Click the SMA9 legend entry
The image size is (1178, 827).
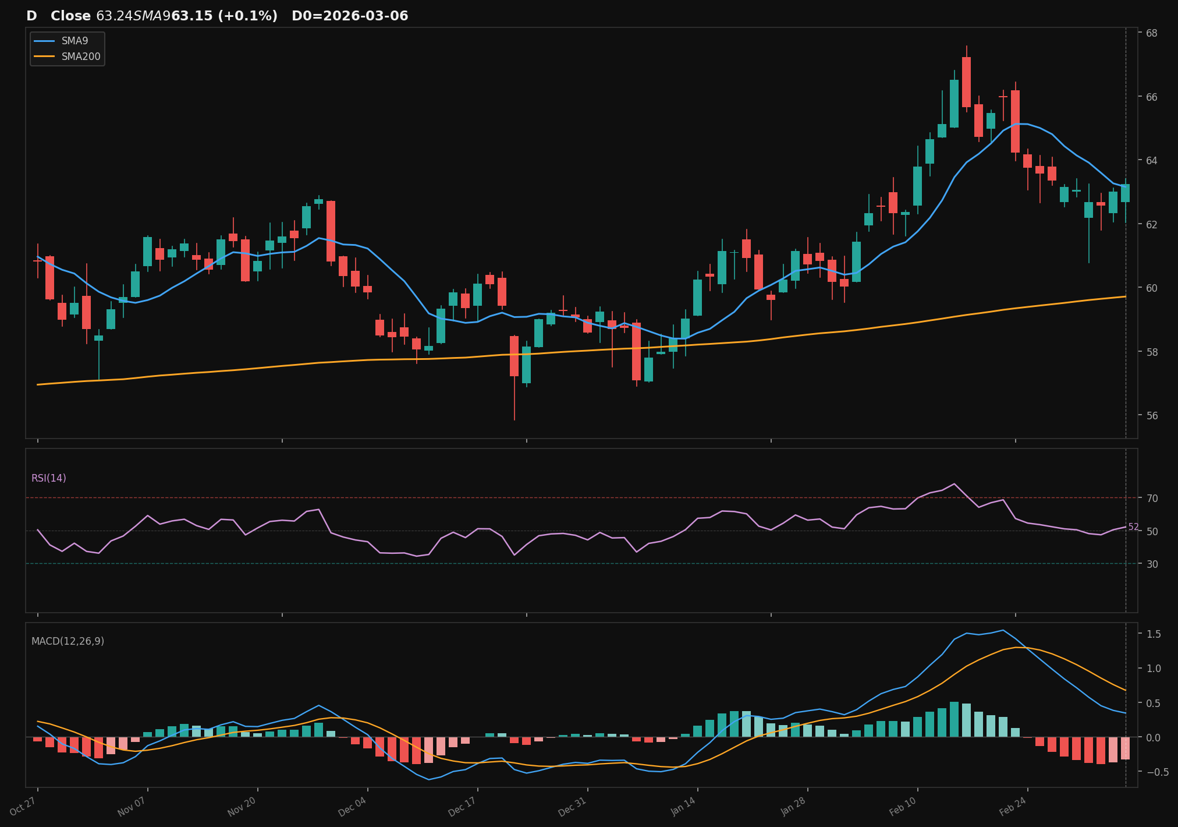click(74, 41)
